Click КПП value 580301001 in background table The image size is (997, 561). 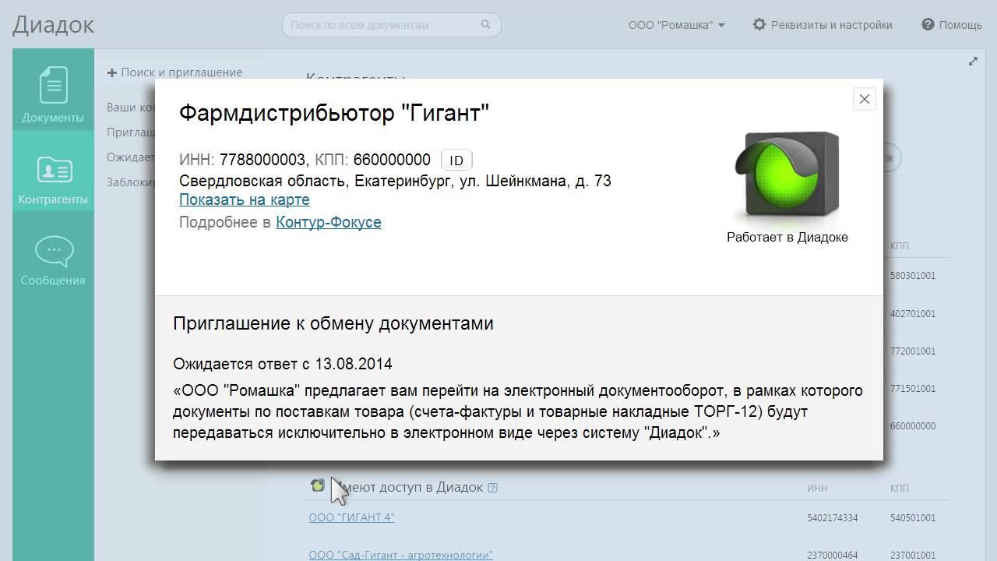point(913,276)
